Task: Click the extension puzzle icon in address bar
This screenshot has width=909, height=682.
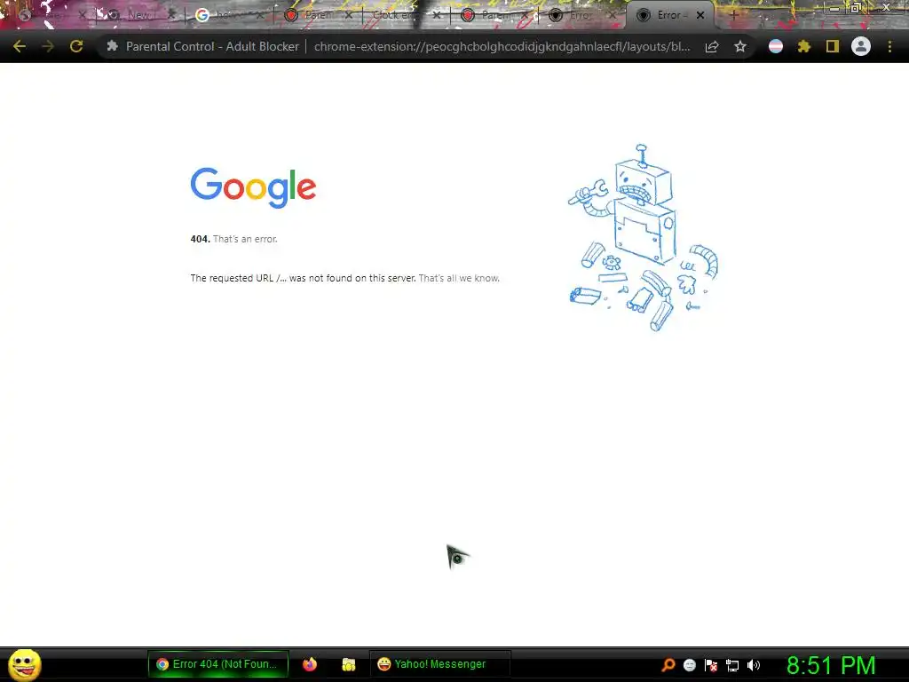Action: pyautogui.click(x=113, y=46)
